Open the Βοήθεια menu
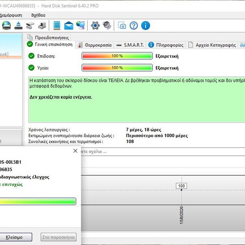The width and height of the screenshot is (245, 245). [x=38, y=15]
